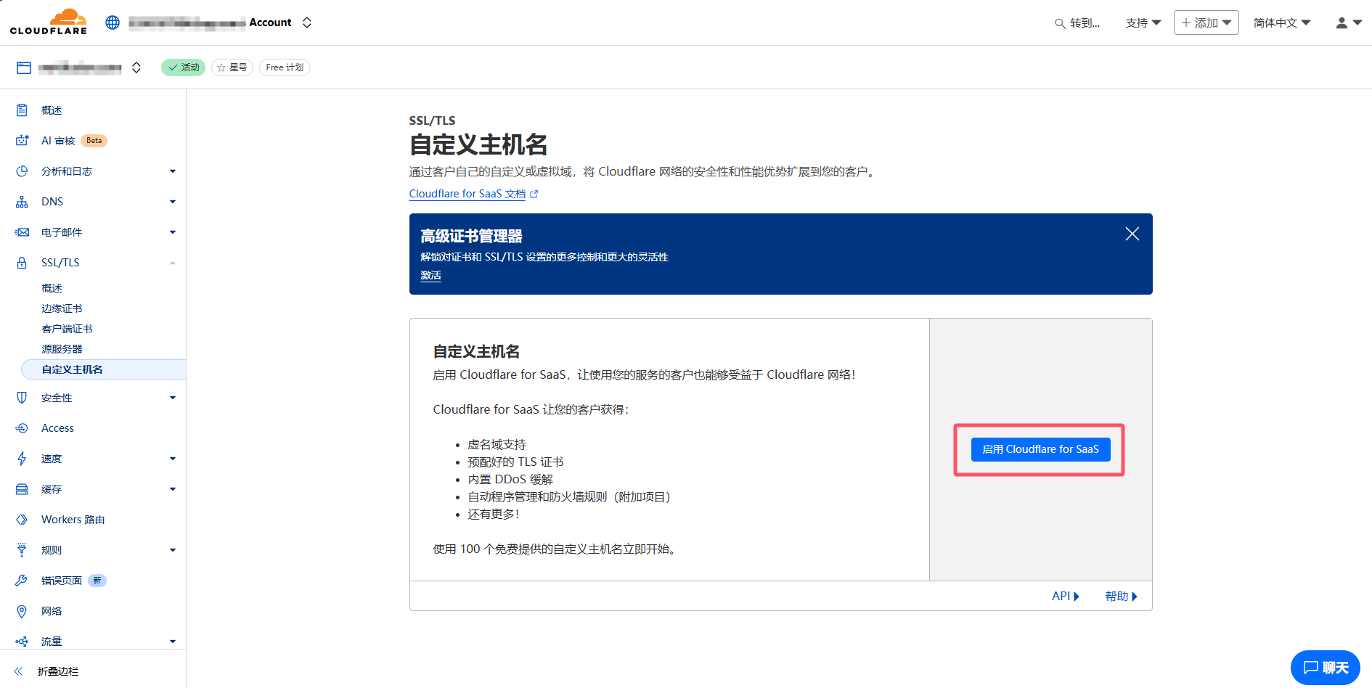Screen dimensions: 1372x688
Task: Expand the 规则 section arrow
Action: click(173, 550)
